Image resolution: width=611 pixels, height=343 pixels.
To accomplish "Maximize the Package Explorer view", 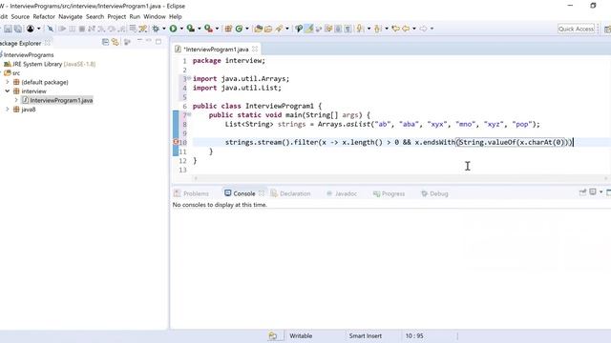I will (158, 41).
